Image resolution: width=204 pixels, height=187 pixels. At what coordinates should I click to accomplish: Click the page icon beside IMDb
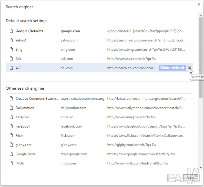coord(11,163)
